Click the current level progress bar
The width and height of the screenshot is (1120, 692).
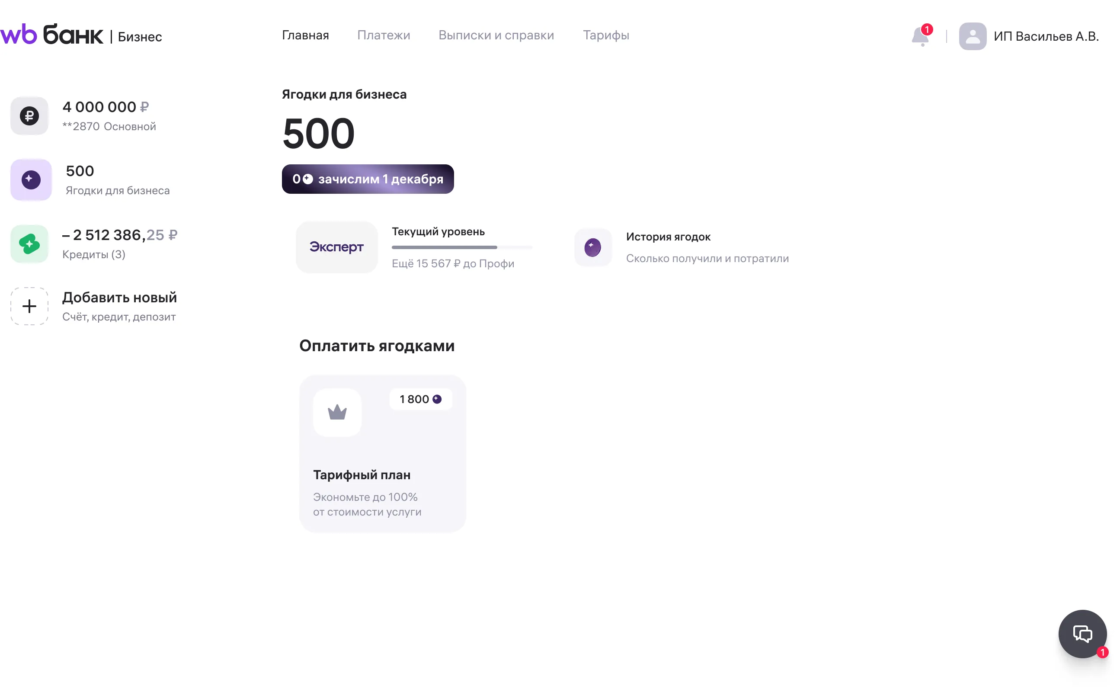(461, 247)
